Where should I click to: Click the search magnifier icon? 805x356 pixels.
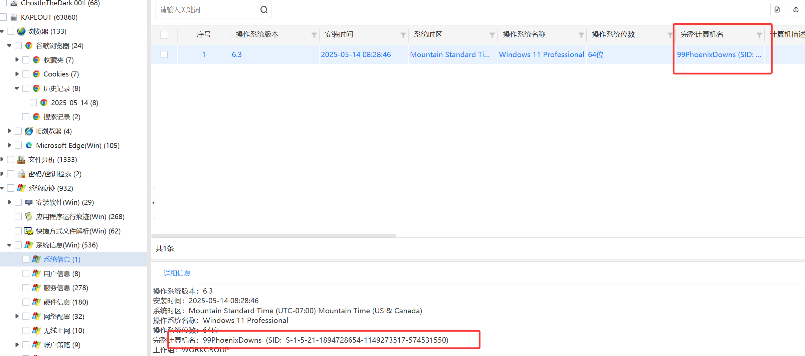pyautogui.click(x=264, y=10)
